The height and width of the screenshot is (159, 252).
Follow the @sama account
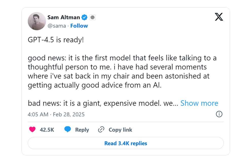coord(79,26)
